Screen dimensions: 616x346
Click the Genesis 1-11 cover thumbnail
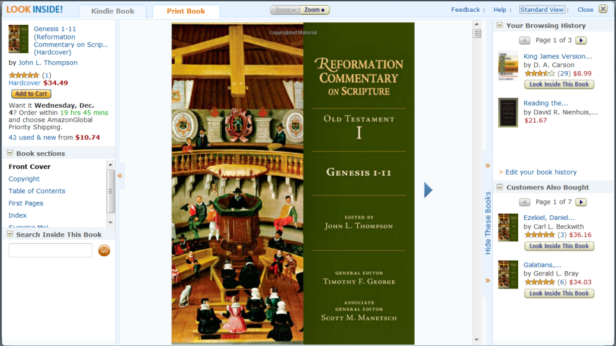(19, 39)
